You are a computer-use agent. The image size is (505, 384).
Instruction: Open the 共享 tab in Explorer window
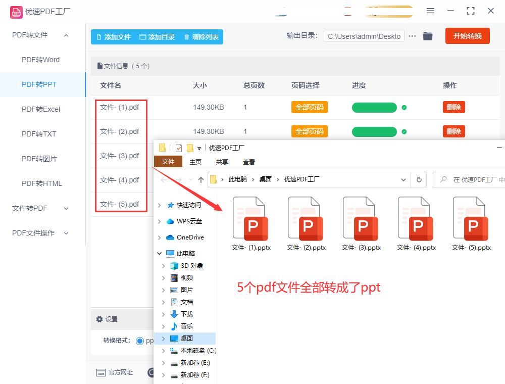[222, 162]
